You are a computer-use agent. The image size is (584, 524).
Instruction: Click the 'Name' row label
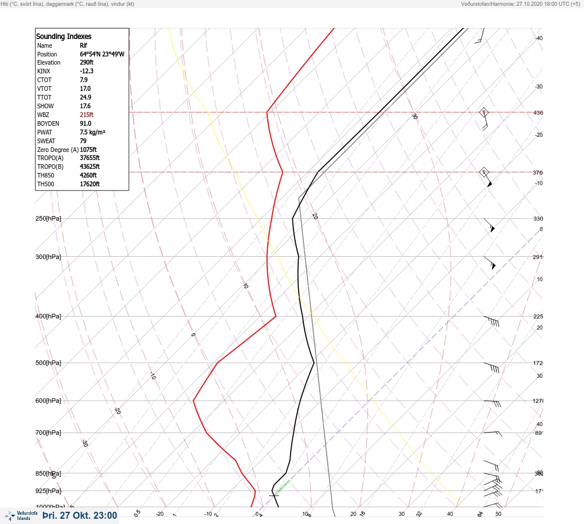tap(45, 45)
